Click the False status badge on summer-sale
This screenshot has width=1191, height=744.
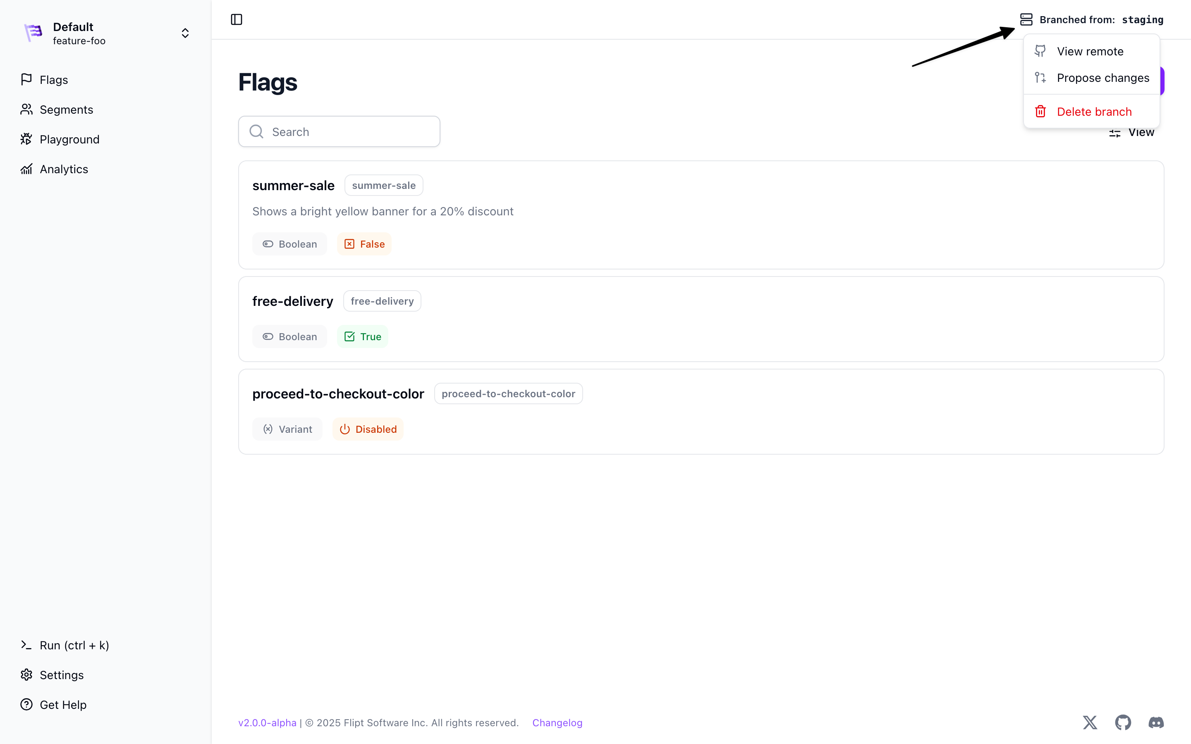(x=364, y=244)
